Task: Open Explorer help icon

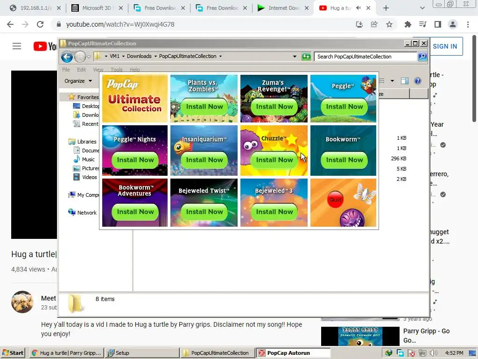Action: click(418, 81)
